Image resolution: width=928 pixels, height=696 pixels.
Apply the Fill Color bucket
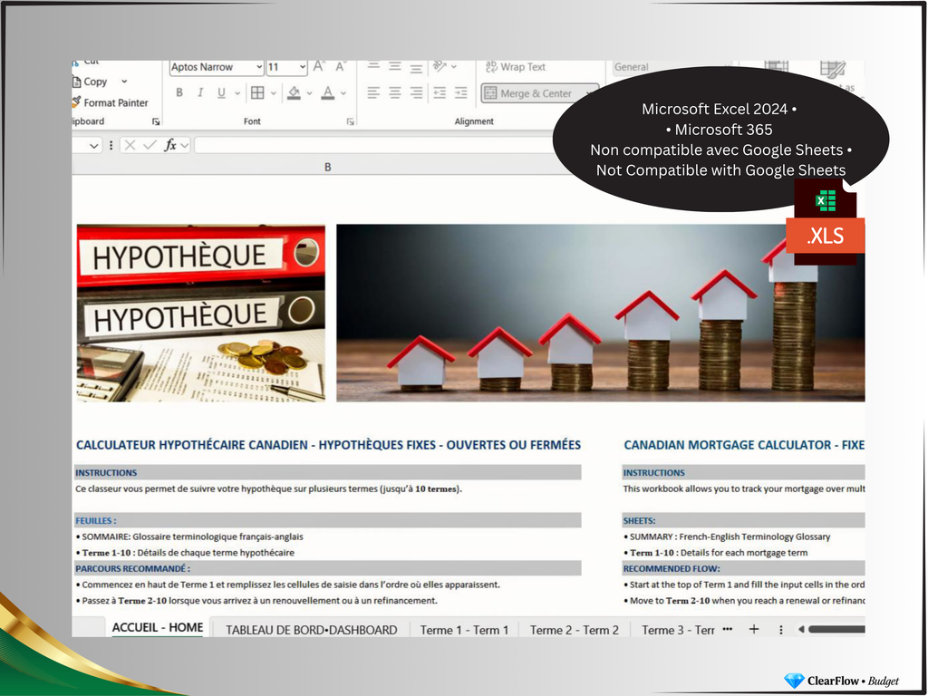click(294, 93)
